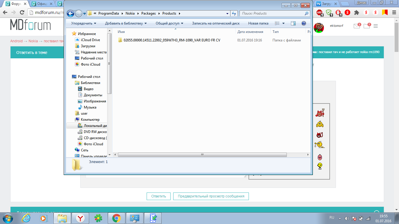Click the Ответить button
Viewport: 399px width, 224px height.
click(x=158, y=196)
